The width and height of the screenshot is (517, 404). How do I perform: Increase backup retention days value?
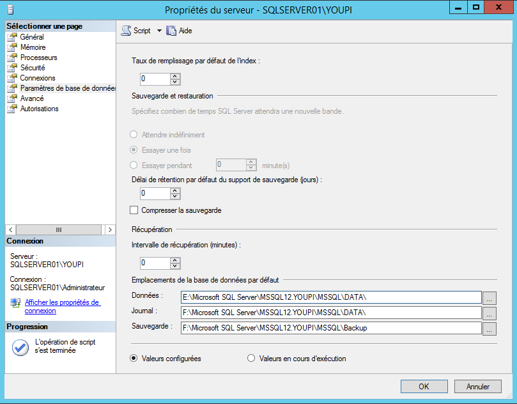click(175, 190)
